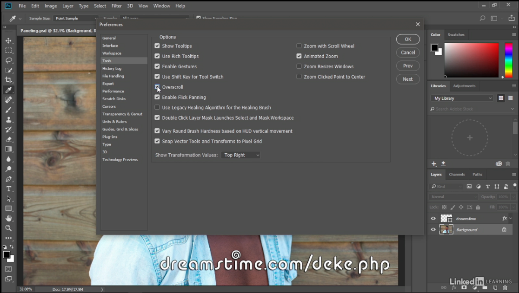Image resolution: width=519 pixels, height=293 pixels.
Task: Enable Use Legacy Healing Algorithm checkbox
Action: click(157, 107)
